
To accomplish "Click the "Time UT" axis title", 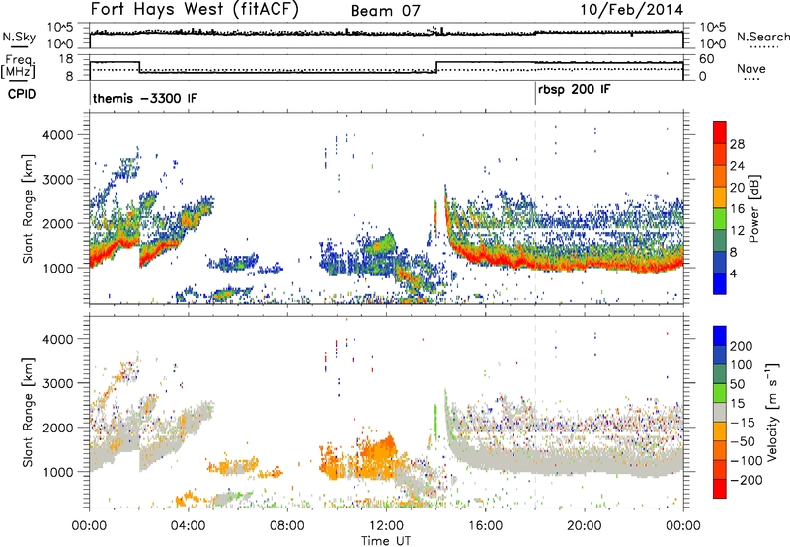I will point(386,540).
